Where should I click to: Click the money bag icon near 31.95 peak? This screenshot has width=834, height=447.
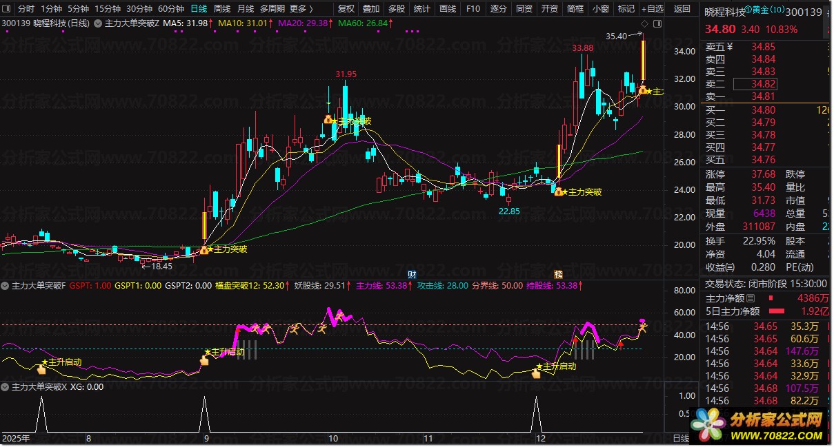pos(328,120)
